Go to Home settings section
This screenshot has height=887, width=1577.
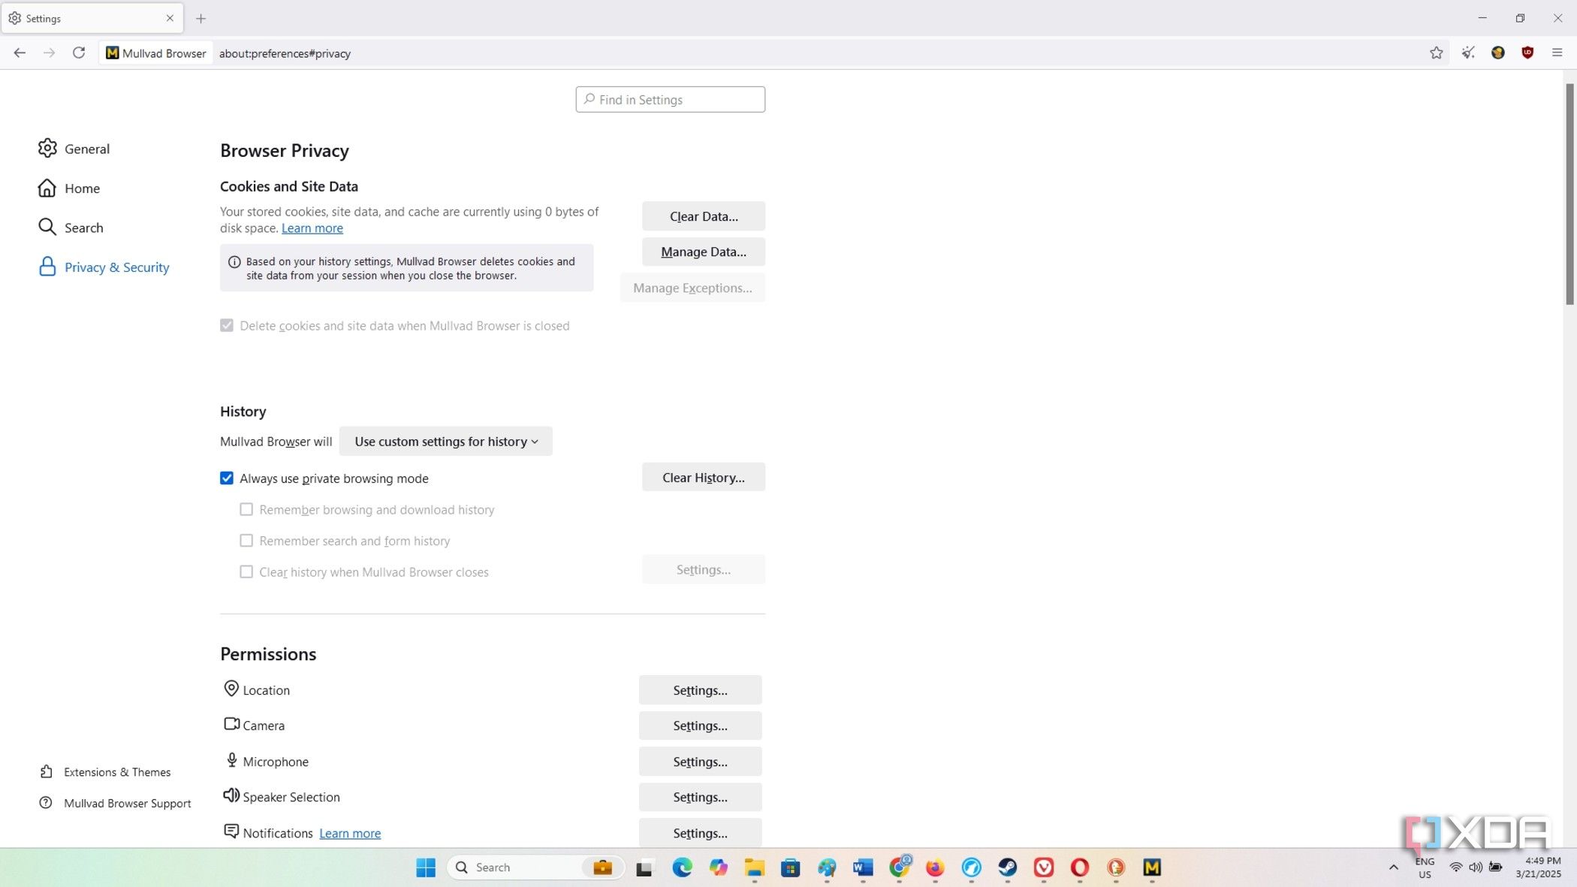pos(68,188)
